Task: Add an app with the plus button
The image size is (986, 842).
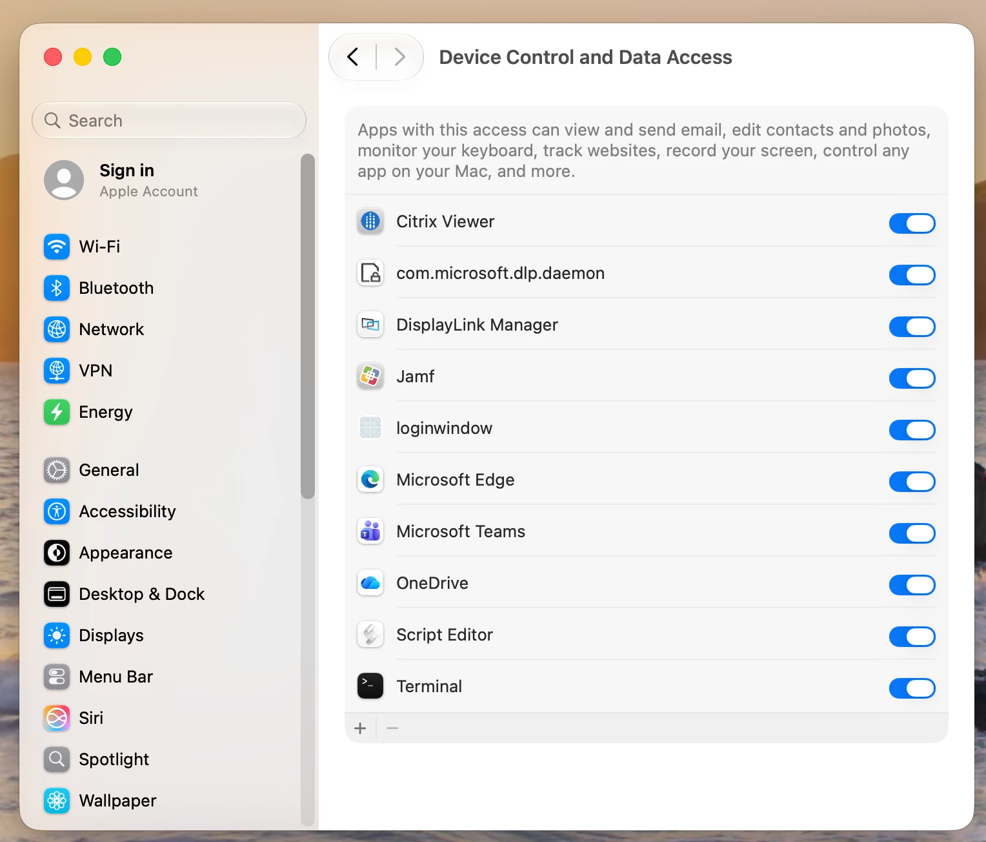Action: click(x=360, y=728)
